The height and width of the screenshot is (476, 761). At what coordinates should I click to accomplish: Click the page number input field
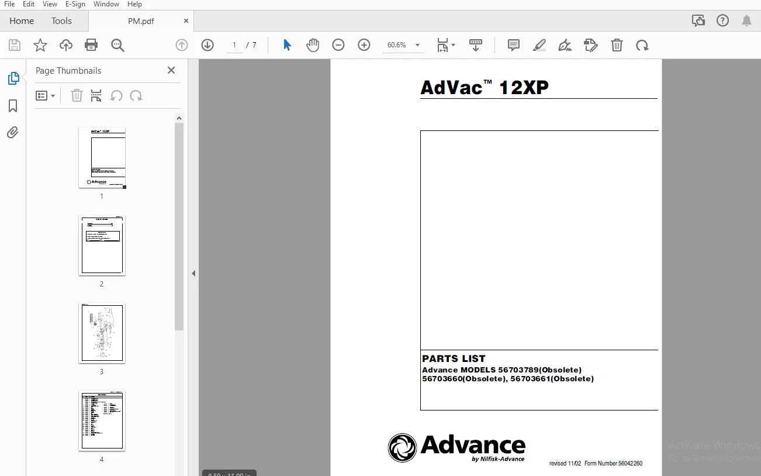pyautogui.click(x=234, y=45)
